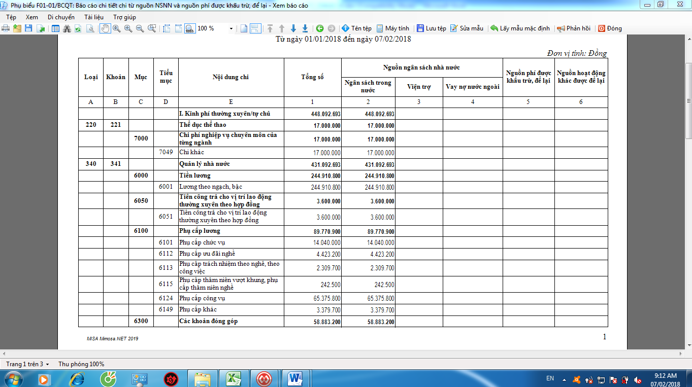
Task: Open the Tệp menu
Action: point(11,17)
